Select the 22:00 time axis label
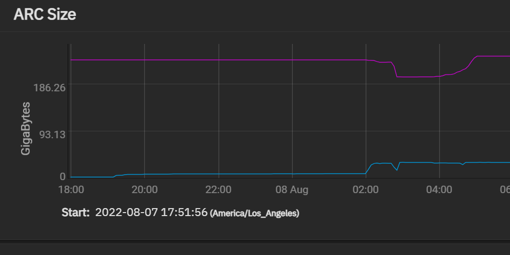 point(218,190)
